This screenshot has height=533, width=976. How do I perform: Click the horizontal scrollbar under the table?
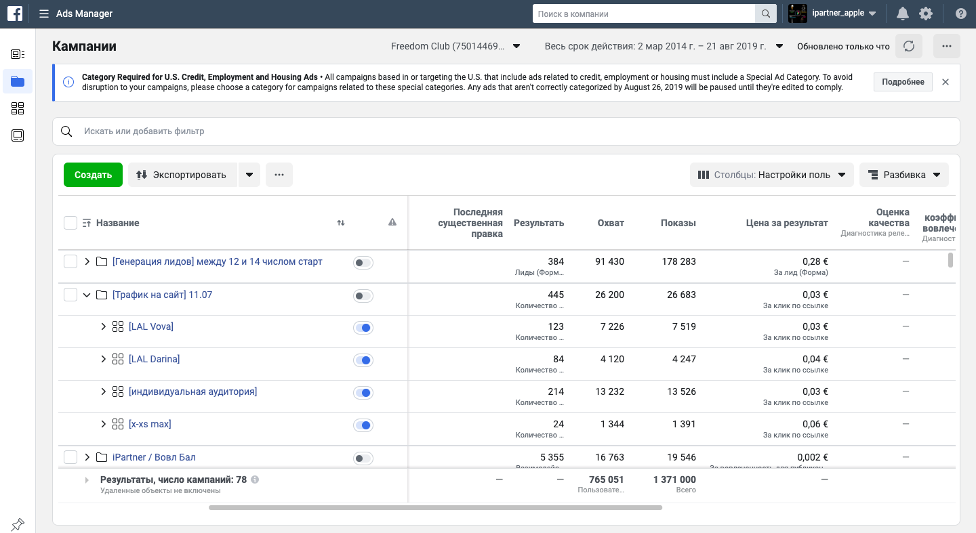[435, 507]
